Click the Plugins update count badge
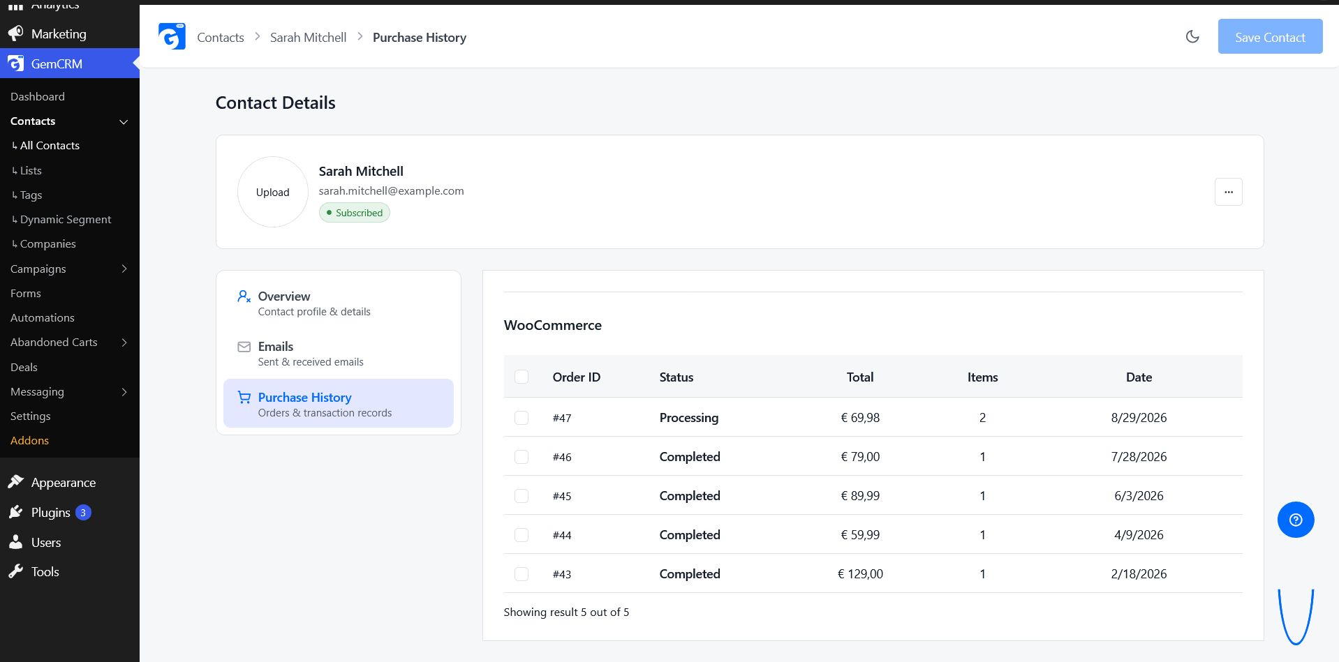The image size is (1339, 662). (83, 512)
